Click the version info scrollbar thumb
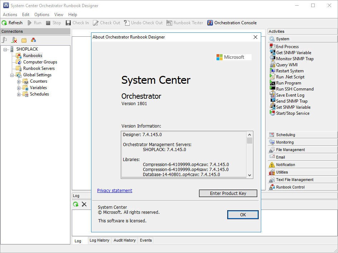The width and height of the screenshot is (338, 253). point(249,141)
